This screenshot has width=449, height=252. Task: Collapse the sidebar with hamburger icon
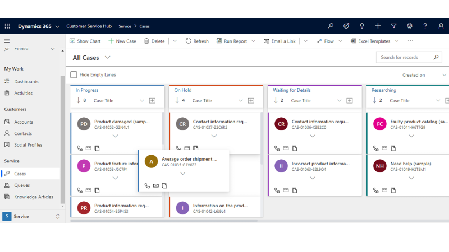tap(7, 41)
